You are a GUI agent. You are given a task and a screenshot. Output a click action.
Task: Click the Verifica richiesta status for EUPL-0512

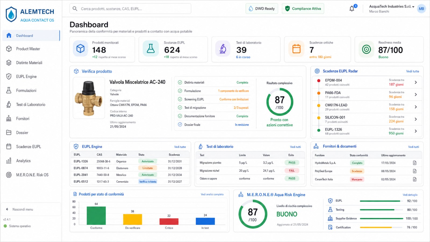[x=148, y=181]
